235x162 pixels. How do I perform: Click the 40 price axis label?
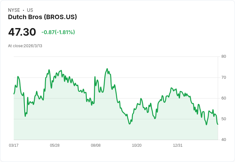224,140
